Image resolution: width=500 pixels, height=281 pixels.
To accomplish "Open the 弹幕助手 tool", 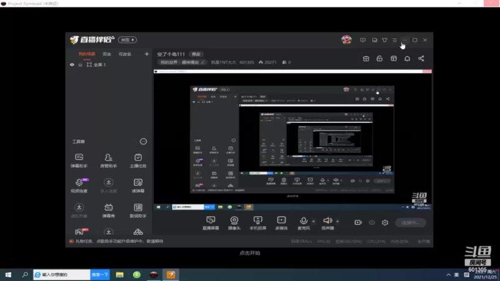I will (x=79, y=160).
